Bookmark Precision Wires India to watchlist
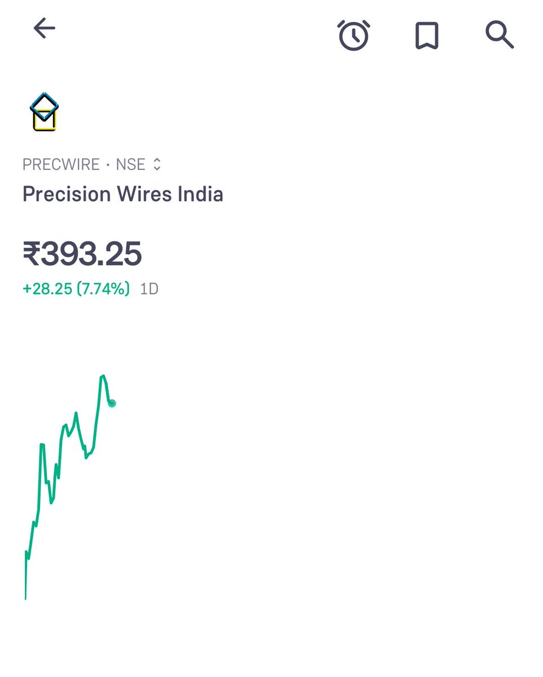This screenshot has height=677, width=543. (x=427, y=36)
